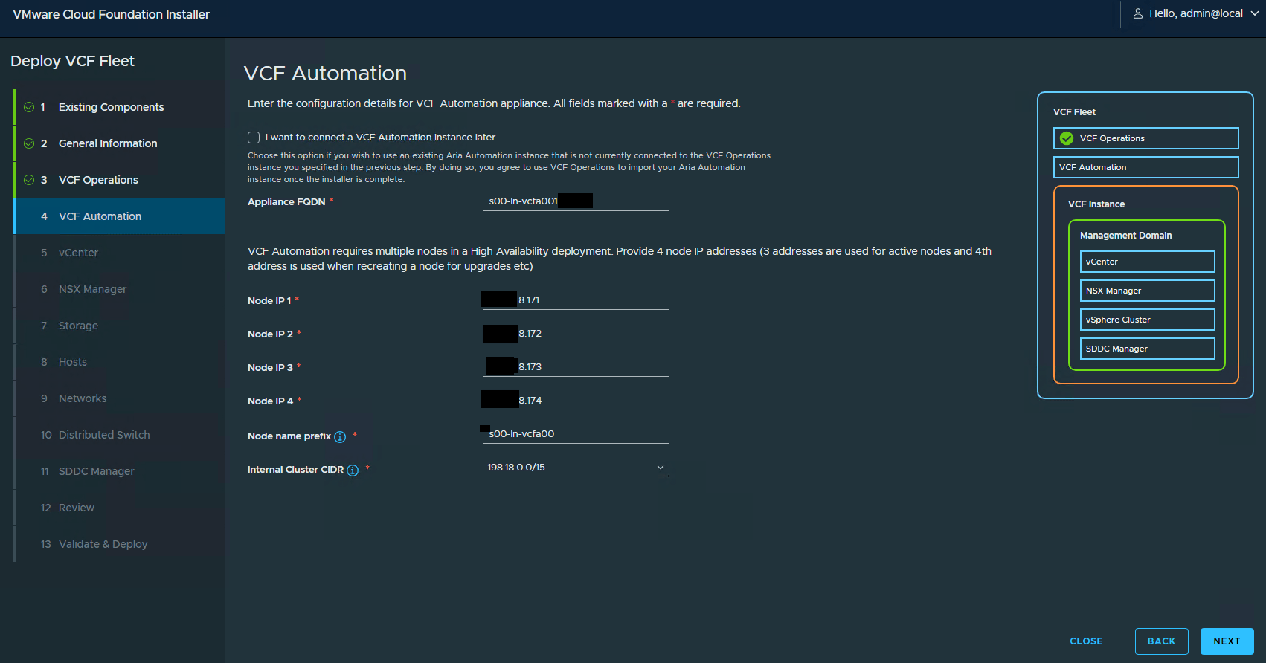
Task: Click the NSX Manager box in Management Domain
Action: click(1148, 291)
